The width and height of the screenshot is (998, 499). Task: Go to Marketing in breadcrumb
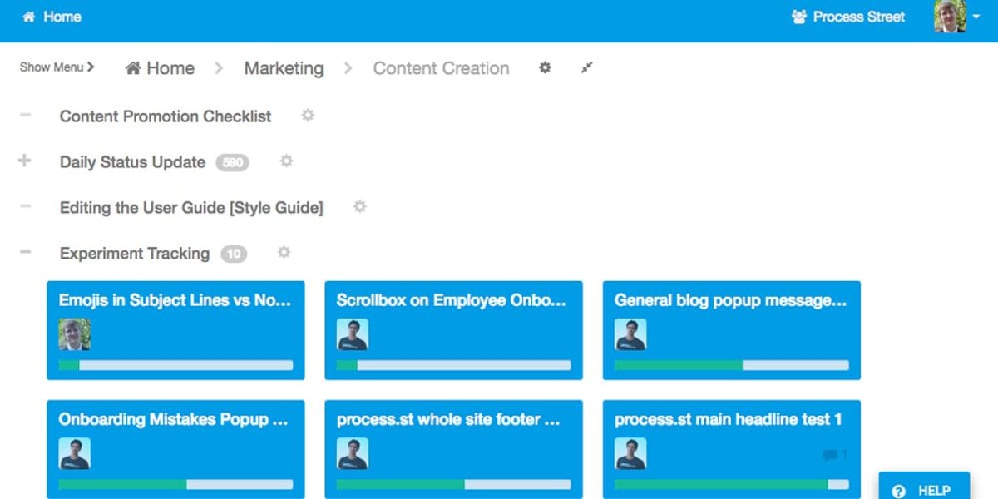(284, 68)
